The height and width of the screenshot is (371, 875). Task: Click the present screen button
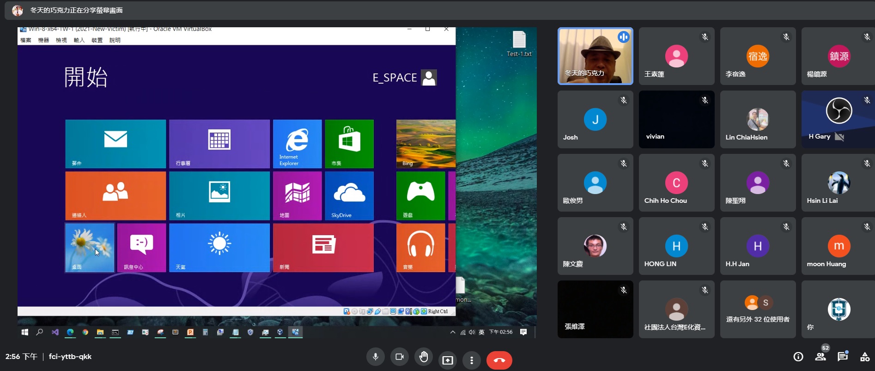(x=448, y=360)
